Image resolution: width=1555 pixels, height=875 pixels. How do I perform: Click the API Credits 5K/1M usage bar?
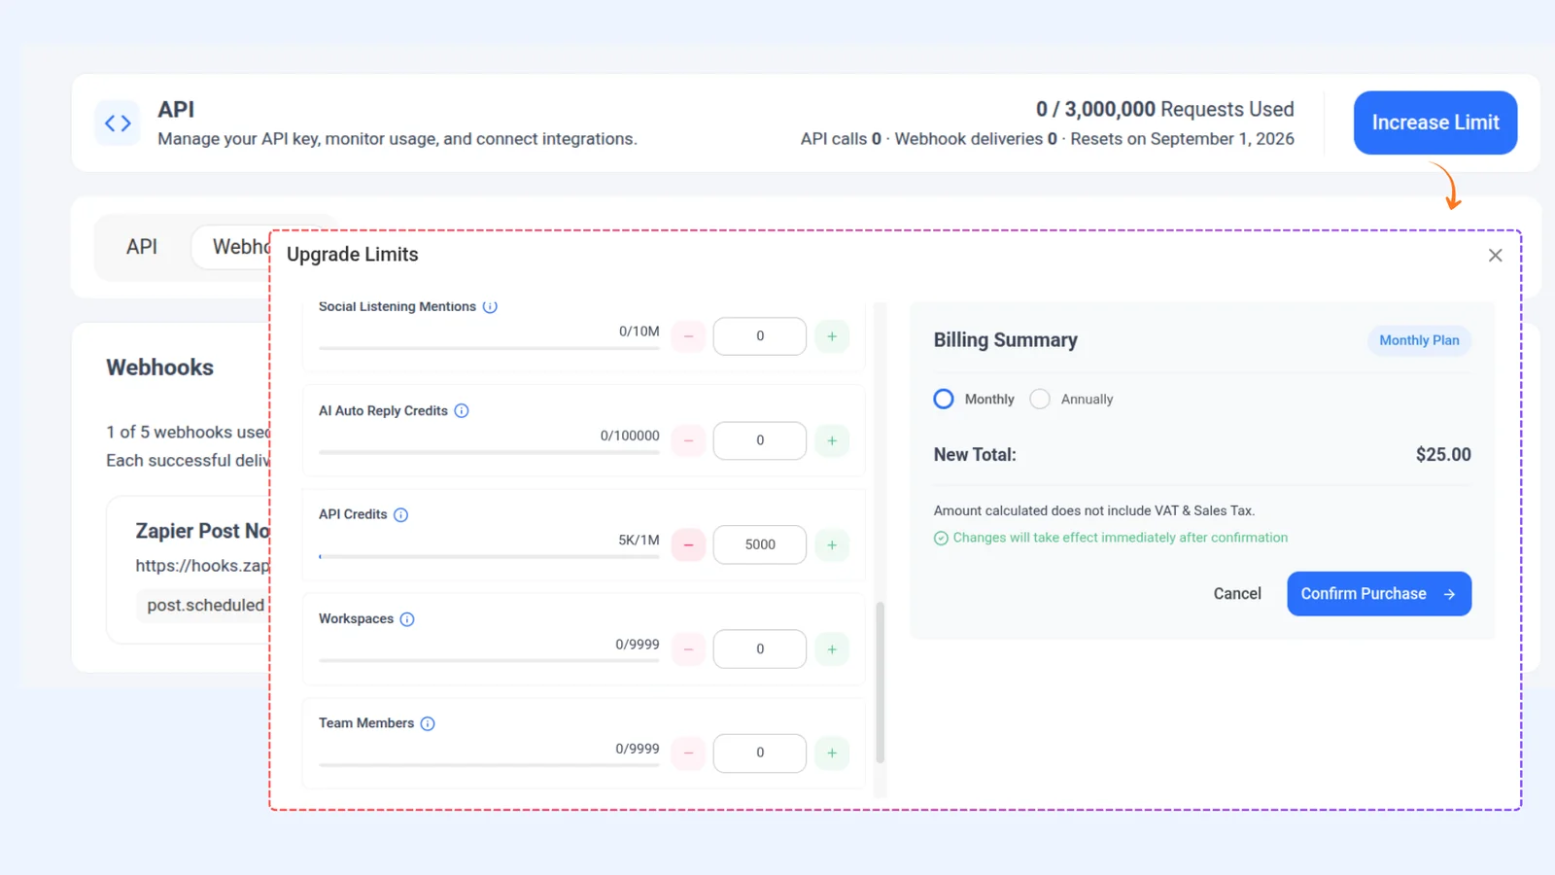click(x=489, y=556)
